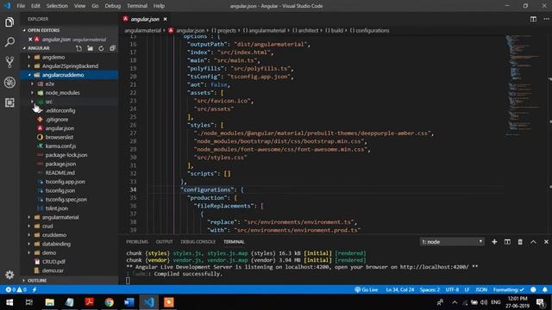
Task: Open editor More Actions ellipsis
Action: click(546, 19)
